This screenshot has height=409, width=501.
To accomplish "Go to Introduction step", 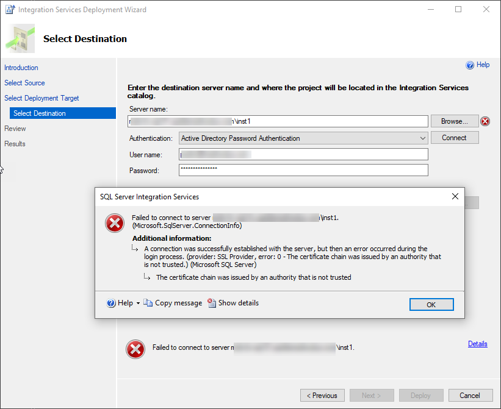I will pyautogui.click(x=21, y=68).
